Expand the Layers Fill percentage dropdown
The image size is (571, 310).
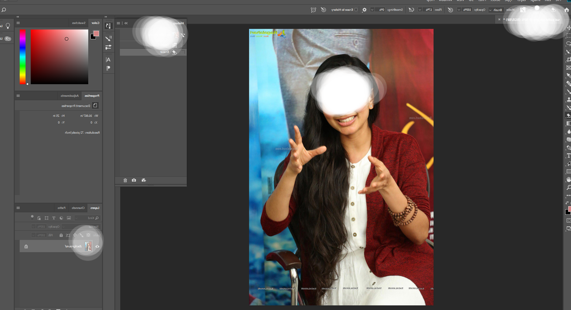[x=33, y=235]
